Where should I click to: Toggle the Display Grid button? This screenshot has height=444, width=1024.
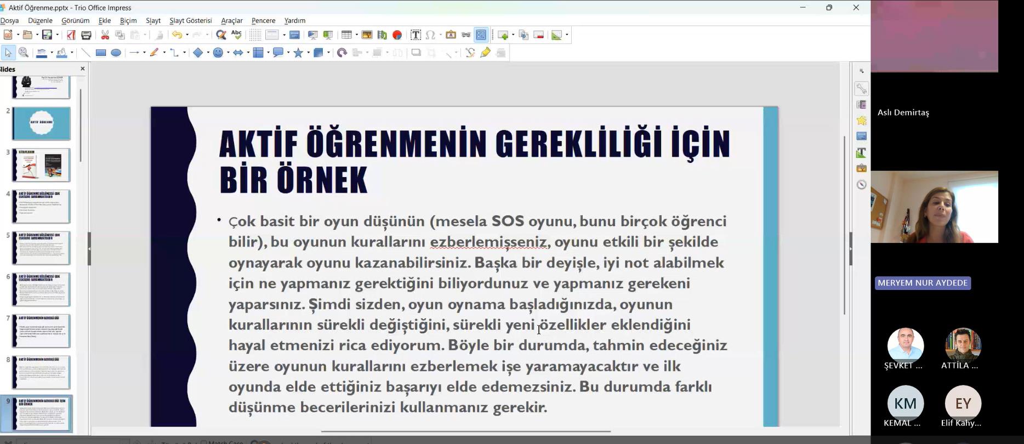255,35
